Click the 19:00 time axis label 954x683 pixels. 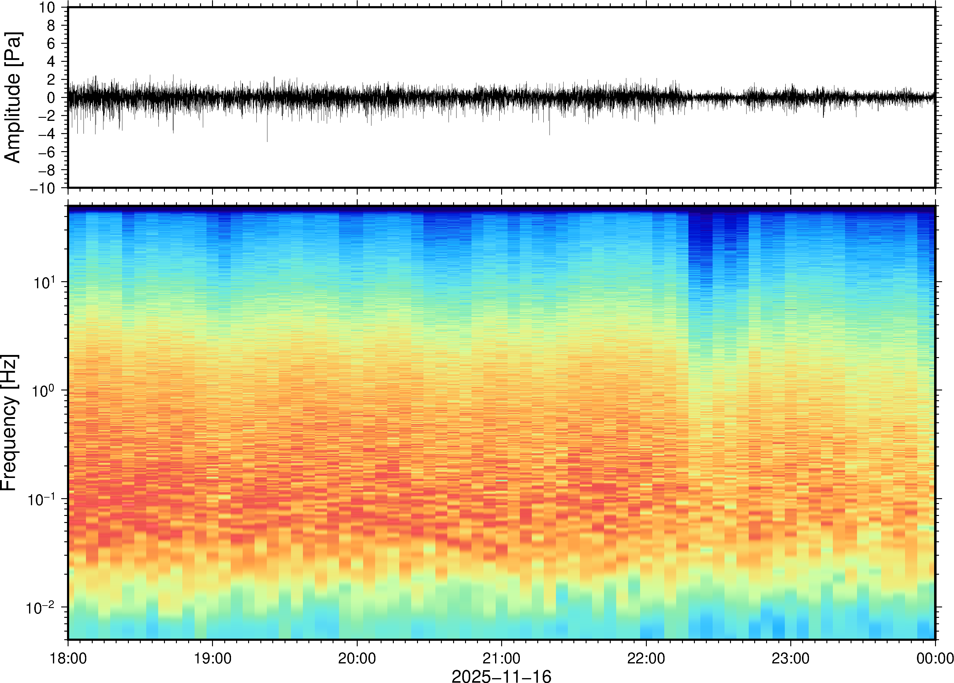(x=212, y=658)
